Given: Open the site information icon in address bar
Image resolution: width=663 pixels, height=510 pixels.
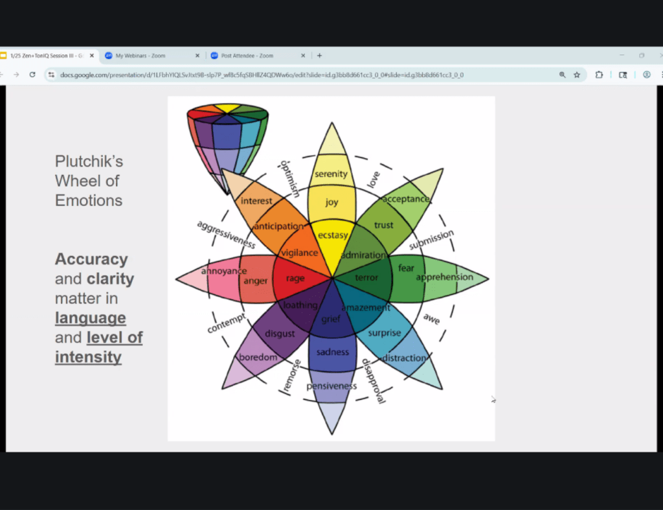Looking at the screenshot, I should click(x=52, y=75).
